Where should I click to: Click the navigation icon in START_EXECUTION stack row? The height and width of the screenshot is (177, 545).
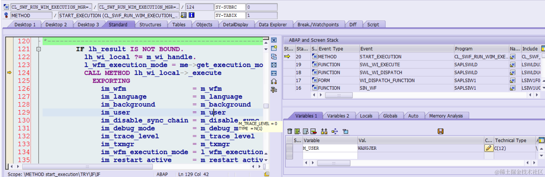tap(513, 57)
